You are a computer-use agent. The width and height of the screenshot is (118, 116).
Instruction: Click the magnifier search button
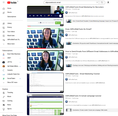click(x=102, y=2)
